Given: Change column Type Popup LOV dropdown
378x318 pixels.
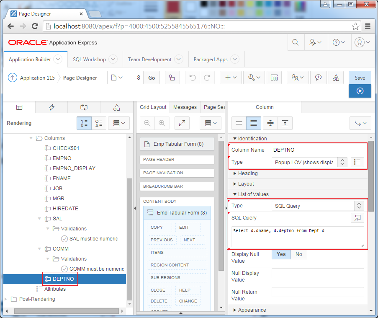Looking at the screenshot, I should tap(309, 162).
